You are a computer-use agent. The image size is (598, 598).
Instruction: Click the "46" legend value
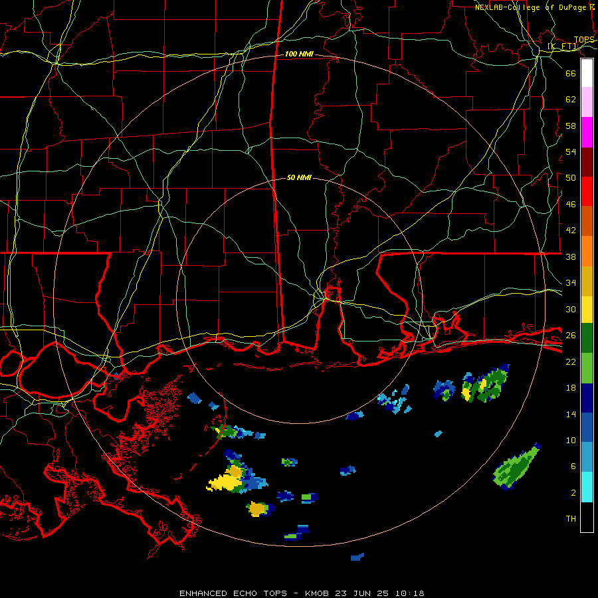point(571,204)
